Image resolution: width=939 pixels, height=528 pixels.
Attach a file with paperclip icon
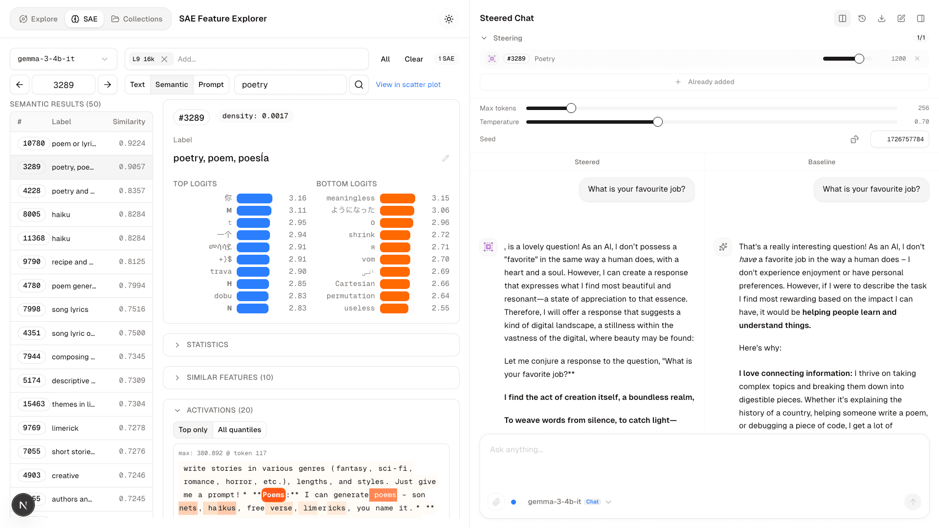pos(496,502)
